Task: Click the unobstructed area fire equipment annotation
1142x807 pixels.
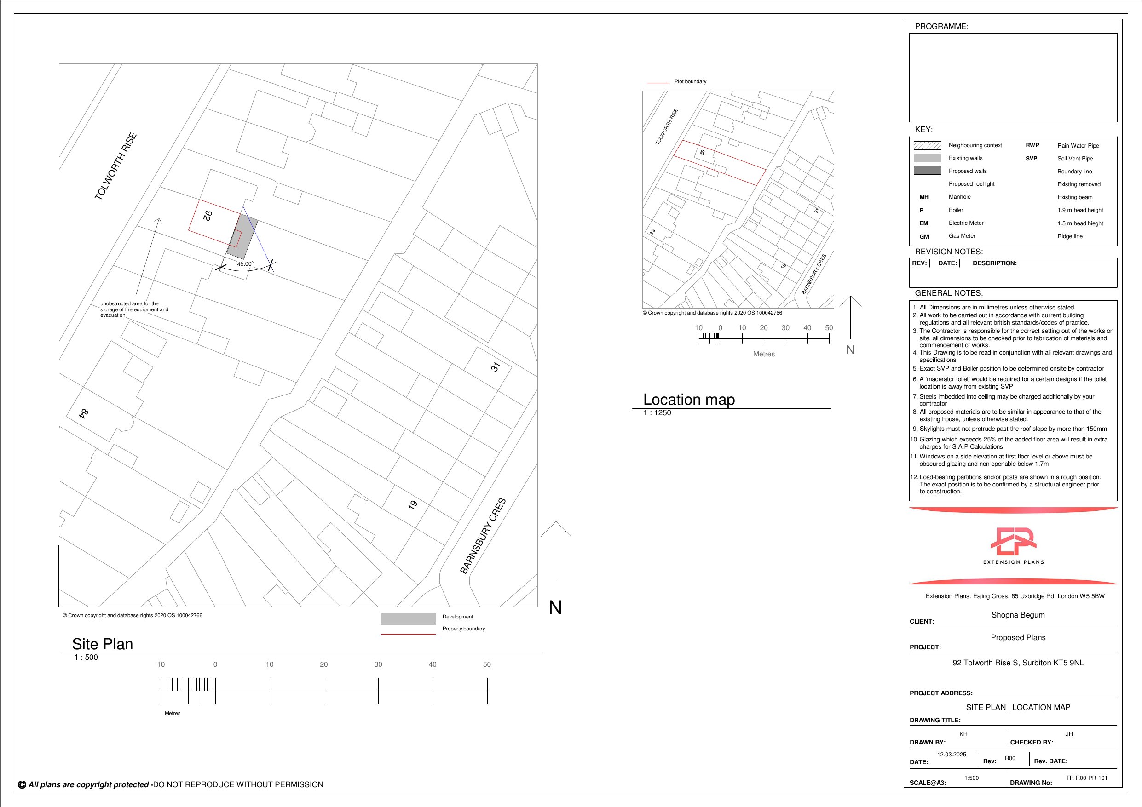Action: [134, 309]
